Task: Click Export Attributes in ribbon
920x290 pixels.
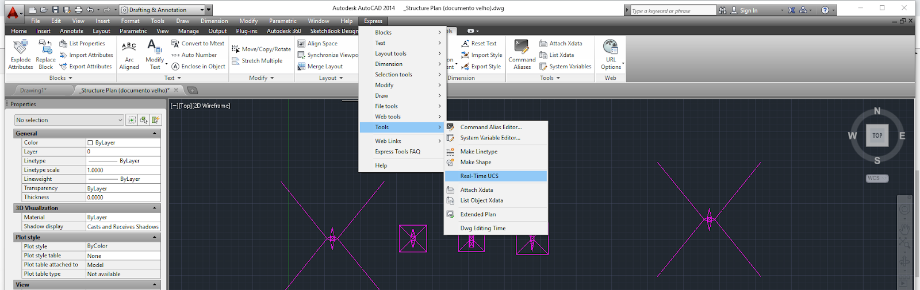Action: pos(86,67)
